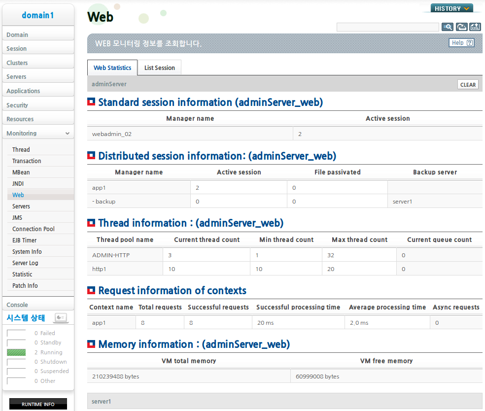Click the Failed status bar
This screenshot has width=485, height=411.
coord(16,333)
